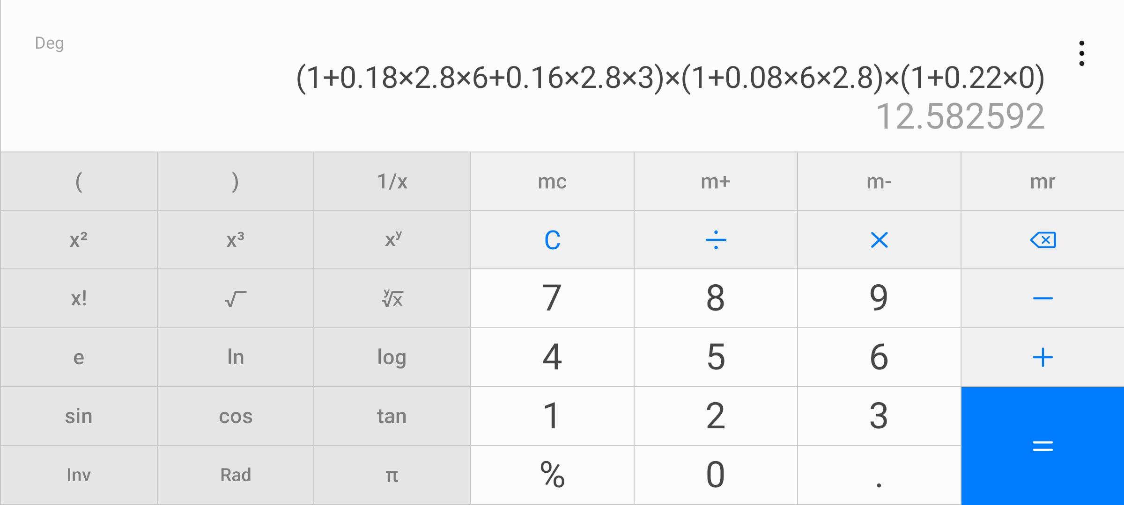Switch angle mode to Rad
1124x505 pixels.
pyautogui.click(x=235, y=475)
